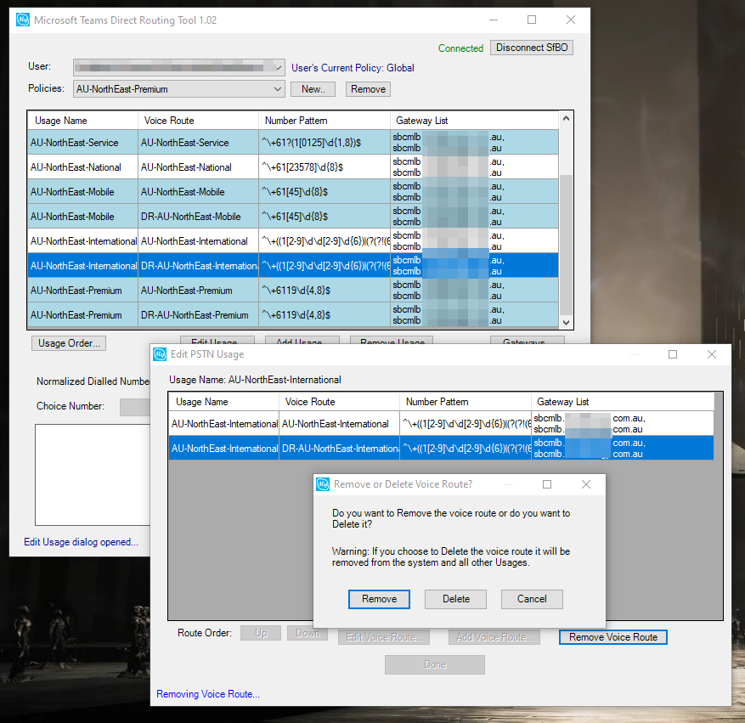This screenshot has height=723, width=745.
Task: Click AU-NorthEast-Mobile voice route cell
Action: [198, 192]
